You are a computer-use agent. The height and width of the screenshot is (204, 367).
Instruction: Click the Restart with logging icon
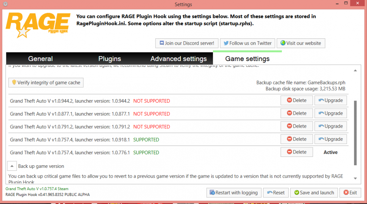[212, 192]
